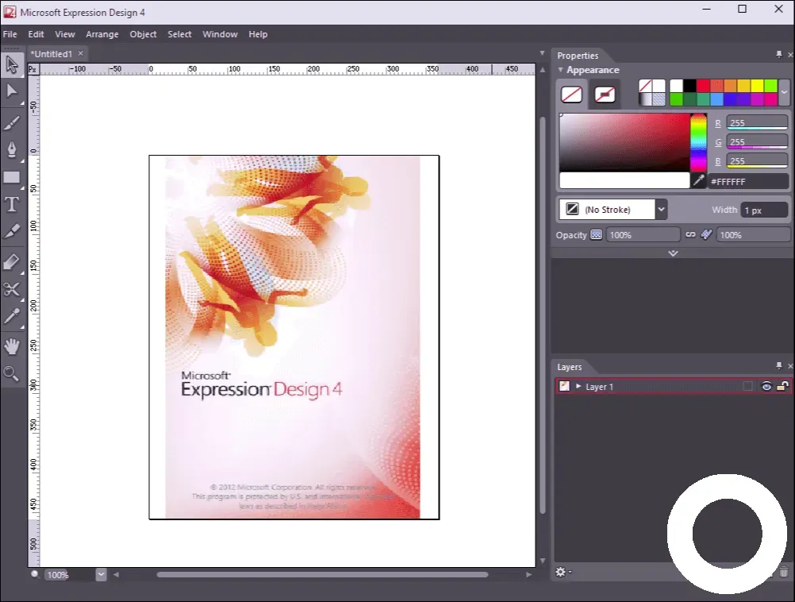795x602 pixels.
Task: Toggle the Layer 1 render style square
Action: point(747,386)
